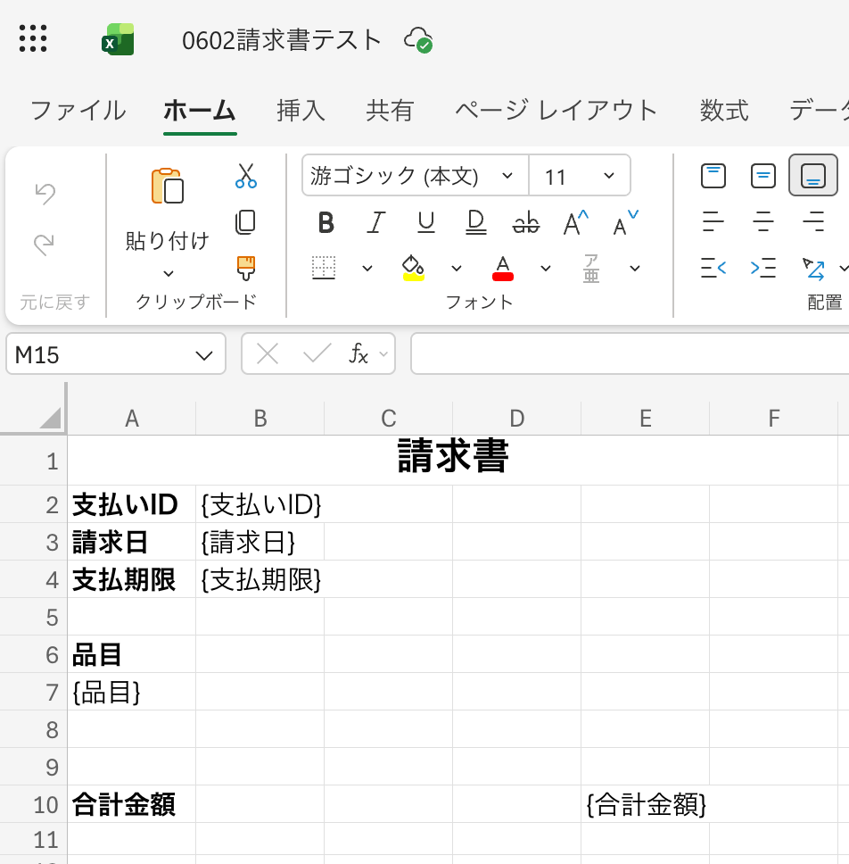Apply red font color
Image resolution: width=849 pixels, height=864 pixels.
pyautogui.click(x=503, y=269)
